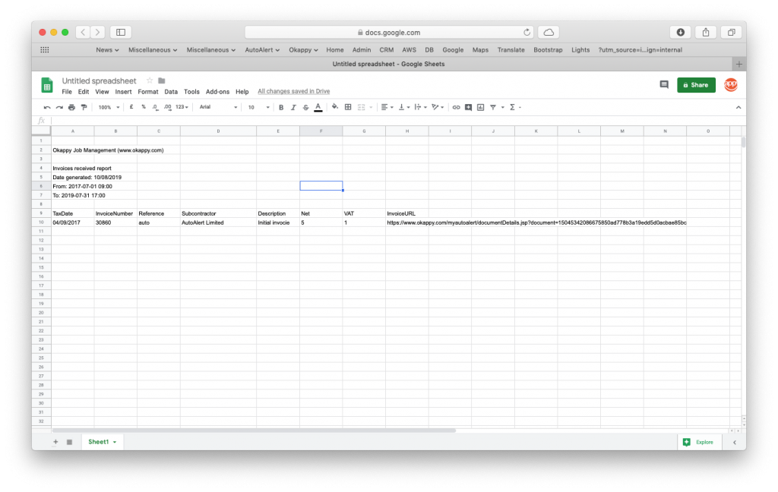The width and height of the screenshot is (778, 492).
Task: Open the account avatar menu
Action: click(x=731, y=85)
